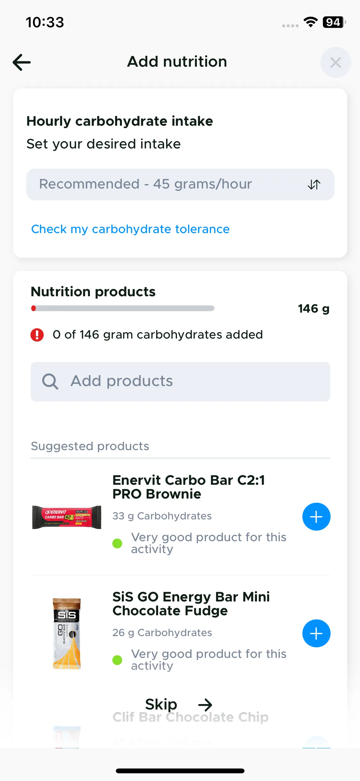This screenshot has height=781, width=360.
Task: Tap the Wi-Fi status icon
Action: [310, 22]
